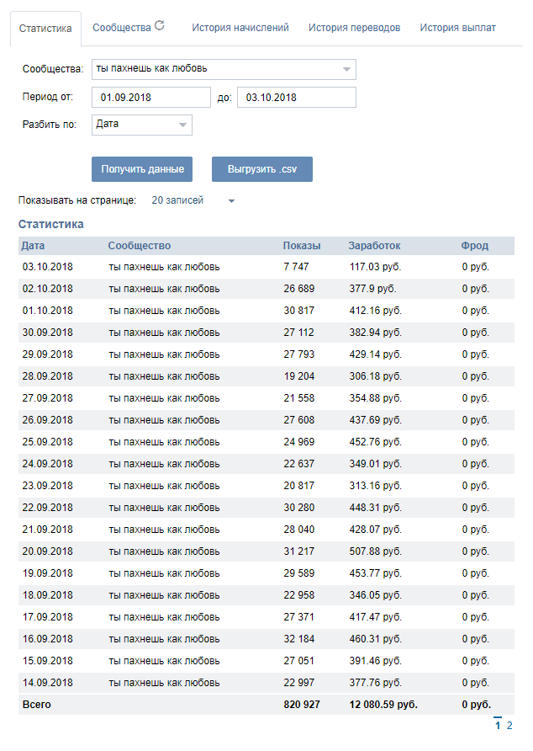This screenshot has height=751, width=533.
Task: Click the Заработок column header
Action: click(x=374, y=246)
